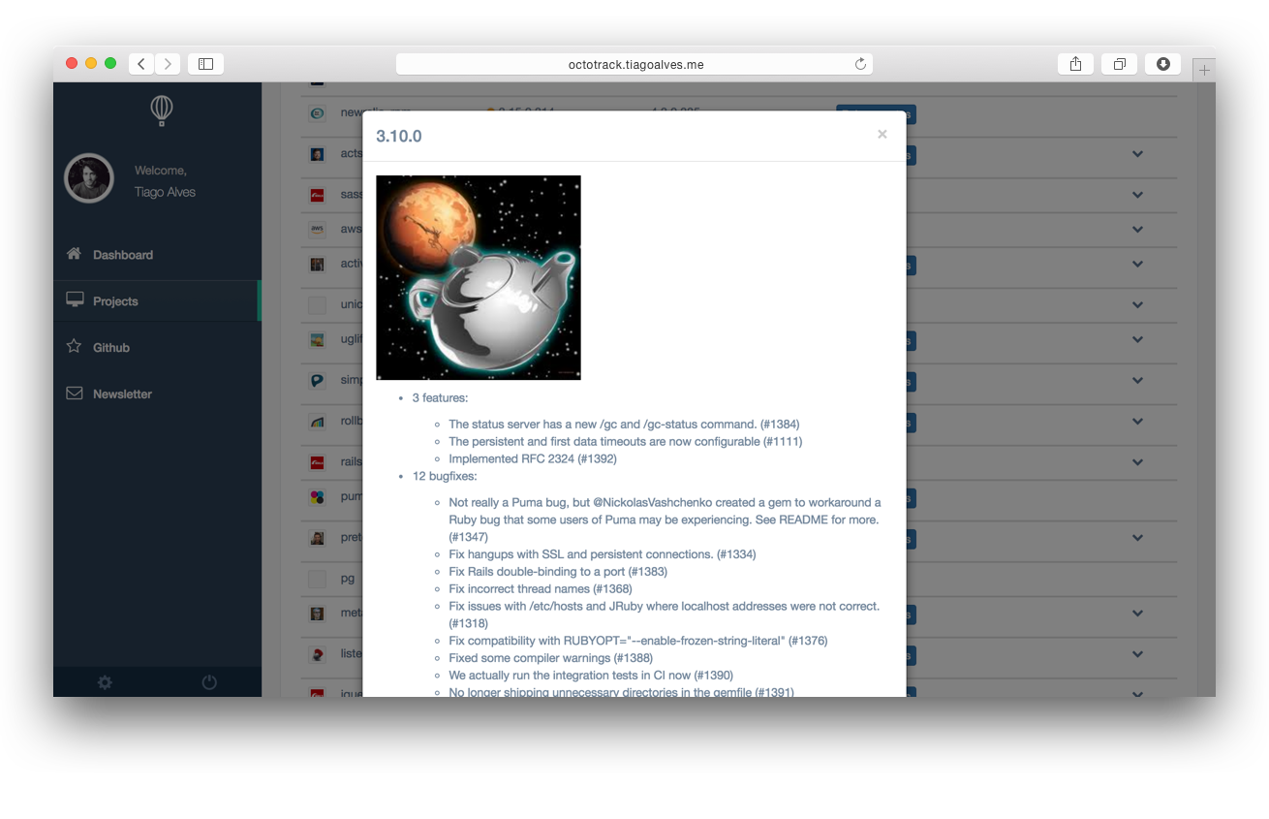Go to the Github sidebar section
This screenshot has width=1269, height=819.
[157, 347]
